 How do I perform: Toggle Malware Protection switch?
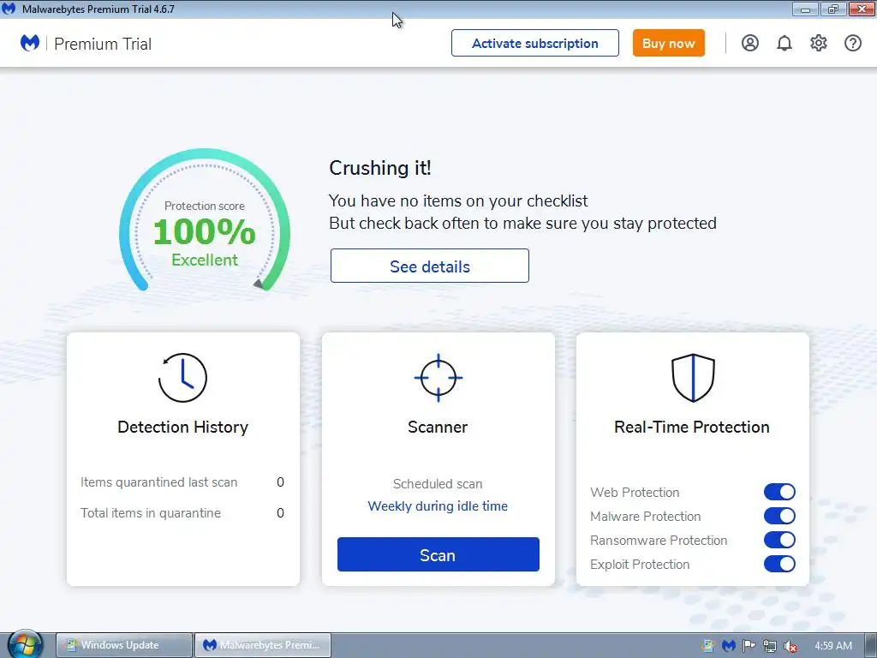pos(779,516)
